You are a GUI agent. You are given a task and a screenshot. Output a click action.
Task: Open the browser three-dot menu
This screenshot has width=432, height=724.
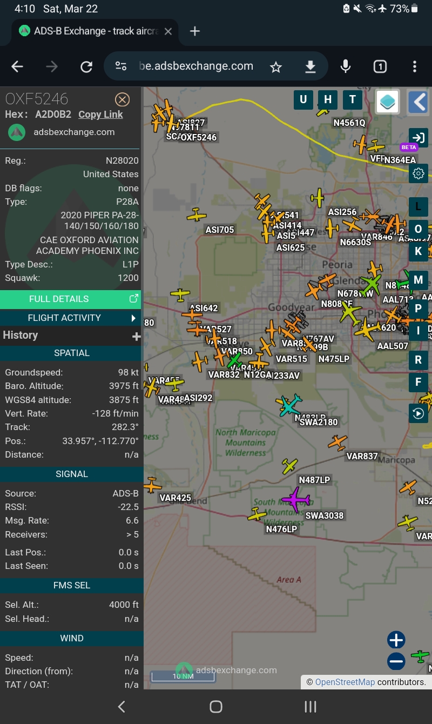tap(415, 66)
